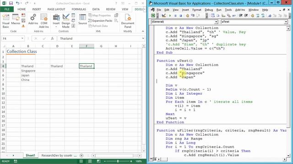Toggle Use Relative References in Code group
The image size is (293, 164).
[x=23, y=20]
